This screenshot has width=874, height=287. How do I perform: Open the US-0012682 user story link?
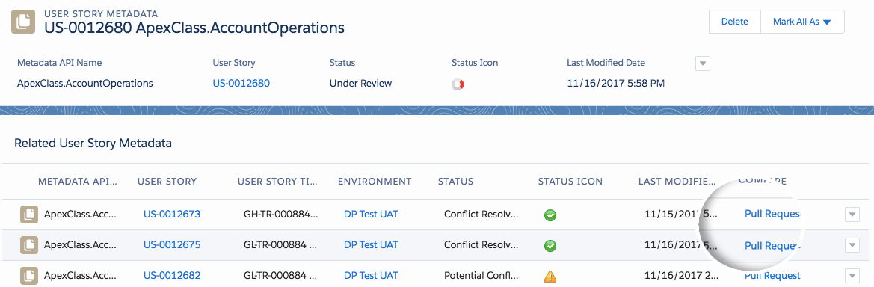coord(172,275)
